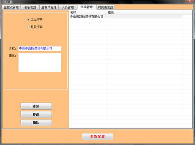Open the 时间表管理 tab

105,7
